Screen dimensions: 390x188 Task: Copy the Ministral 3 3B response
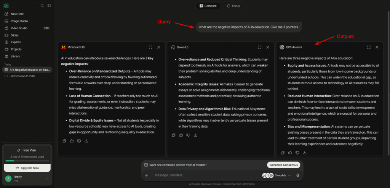[64, 141]
